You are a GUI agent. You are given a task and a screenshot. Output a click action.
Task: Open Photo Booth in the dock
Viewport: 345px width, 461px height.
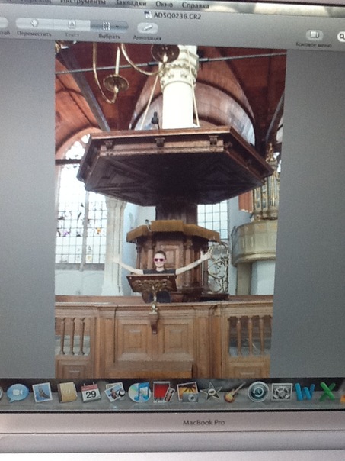point(164,392)
